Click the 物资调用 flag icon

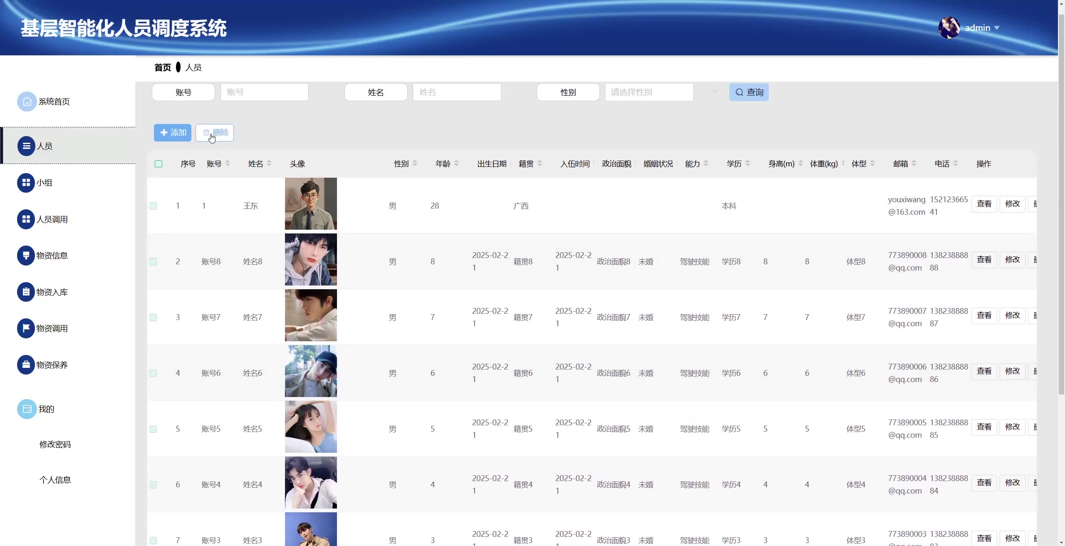point(26,328)
